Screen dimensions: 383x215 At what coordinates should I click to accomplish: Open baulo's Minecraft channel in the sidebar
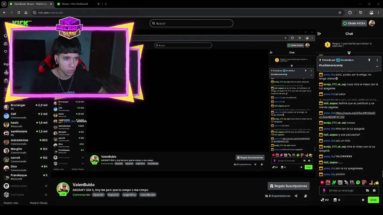[26, 125]
